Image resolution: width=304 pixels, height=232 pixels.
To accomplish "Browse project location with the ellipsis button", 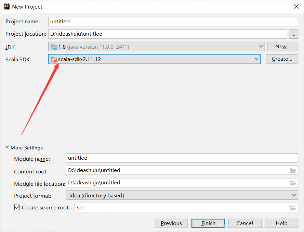I will pyautogui.click(x=293, y=34).
